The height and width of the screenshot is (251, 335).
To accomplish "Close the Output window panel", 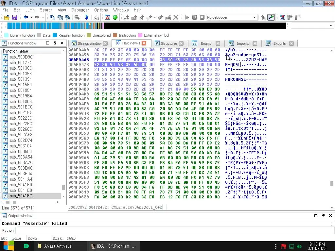I will click(x=330, y=216).
